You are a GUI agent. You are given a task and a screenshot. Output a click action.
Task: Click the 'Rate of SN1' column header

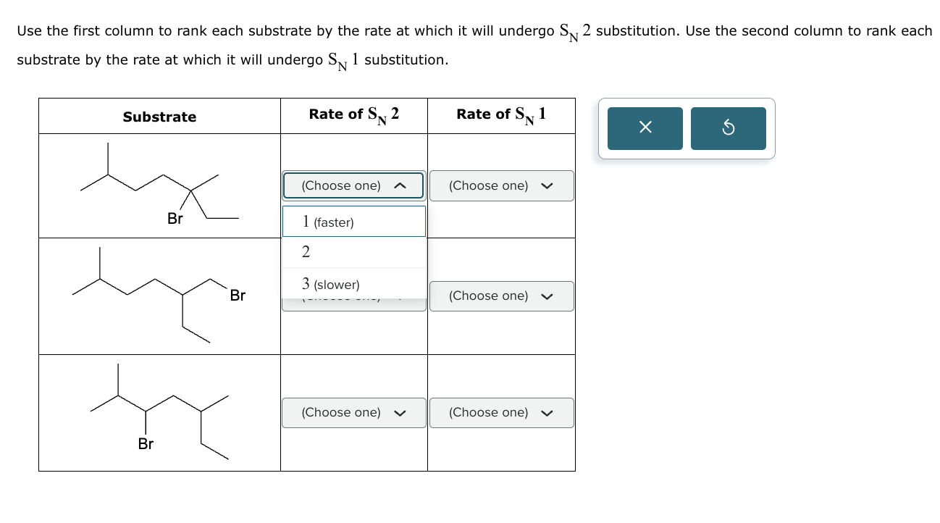point(501,114)
